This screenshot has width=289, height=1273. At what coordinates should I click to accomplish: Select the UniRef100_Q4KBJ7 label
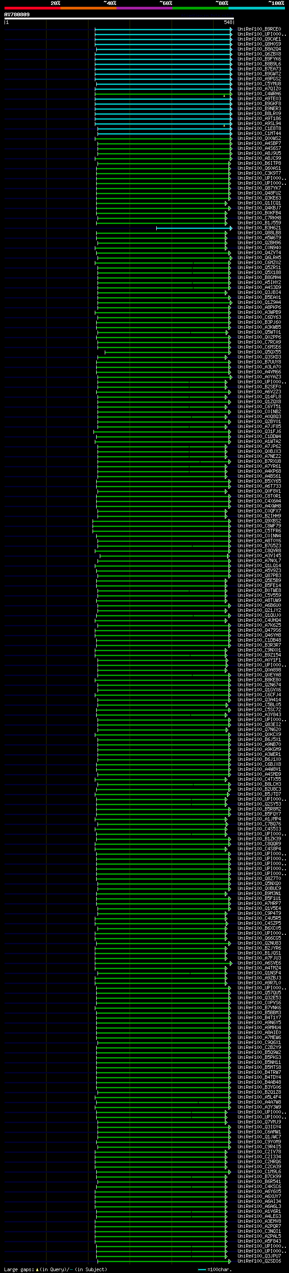(x=259, y=208)
